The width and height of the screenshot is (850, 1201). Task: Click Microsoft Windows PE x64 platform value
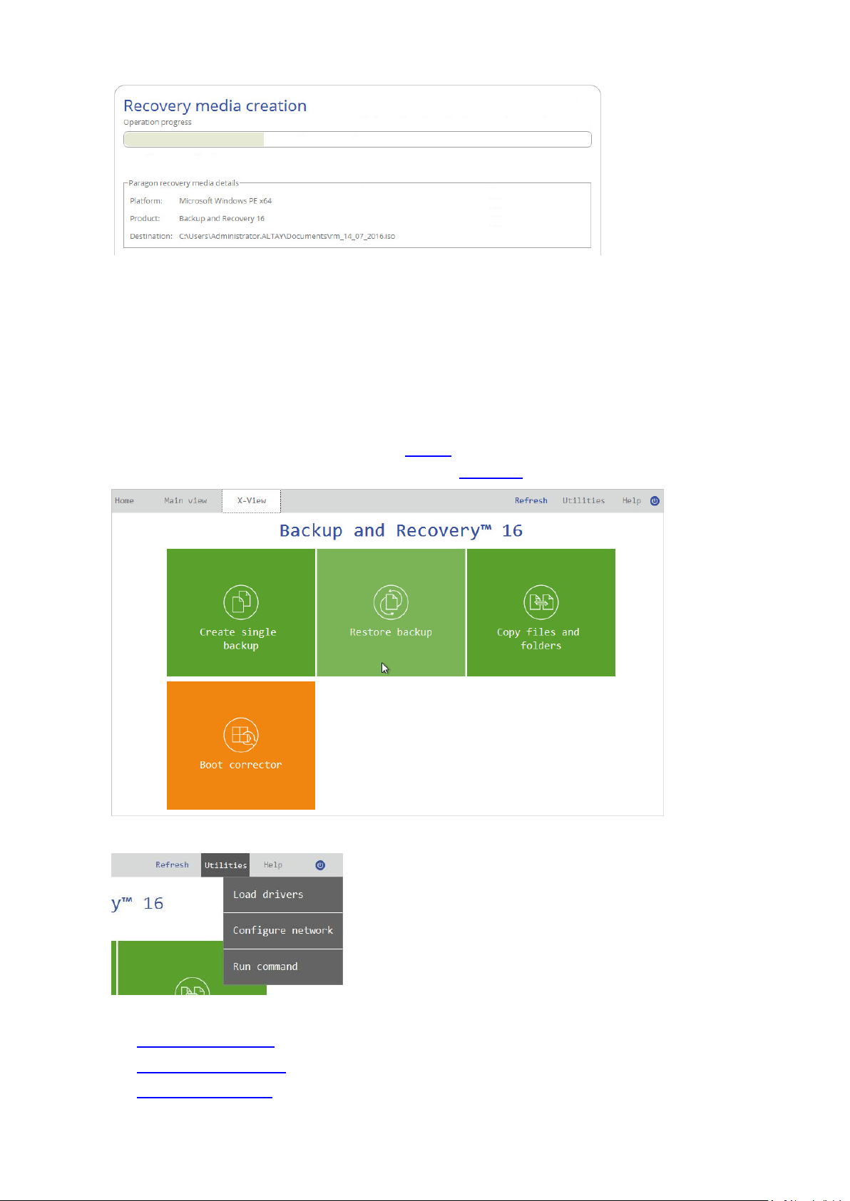225,201
